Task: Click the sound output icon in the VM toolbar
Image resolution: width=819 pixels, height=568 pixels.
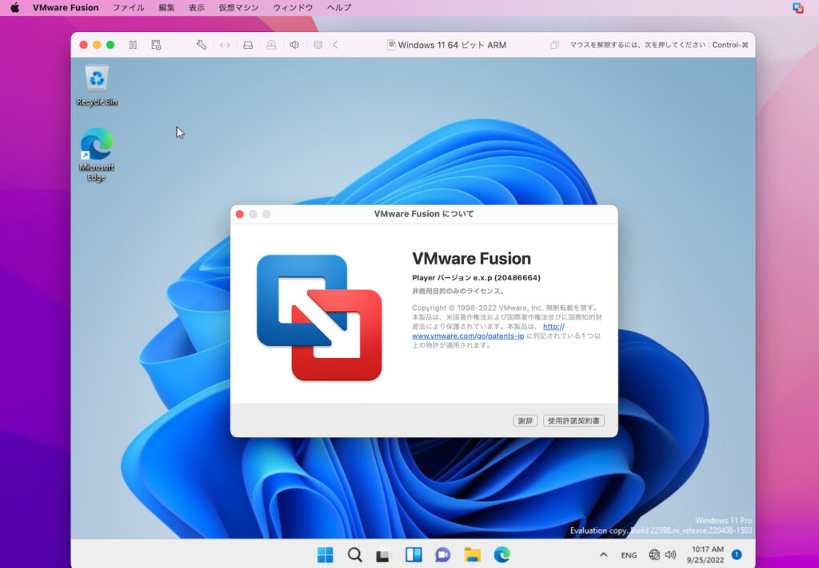Action: click(x=294, y=45)
